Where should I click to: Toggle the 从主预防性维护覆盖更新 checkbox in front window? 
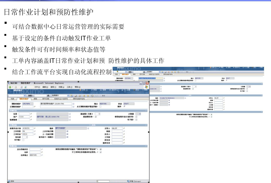click(100, 106)
